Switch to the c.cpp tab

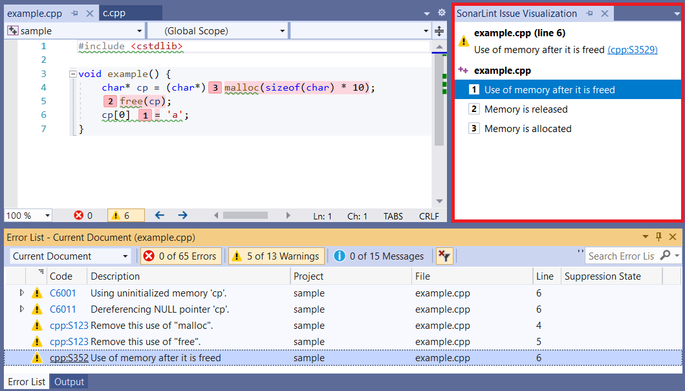pyautogui.click(x=113, y=12)
